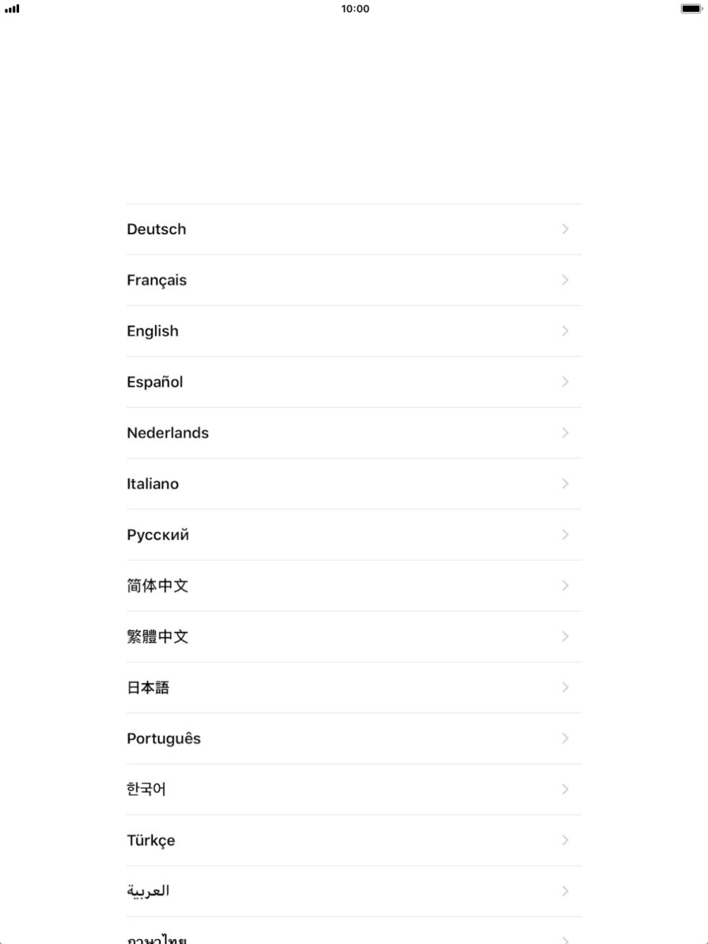Image resolution: width=708 pixels, height=944 pixels.
Task: Select Türkçe as the language
Action: 151,840
